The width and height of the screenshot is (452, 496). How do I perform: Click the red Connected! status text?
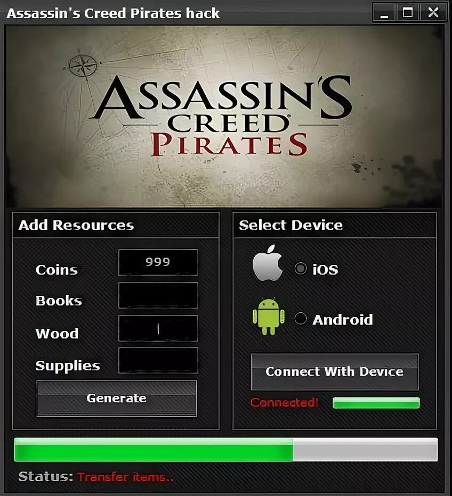[284, 402]
